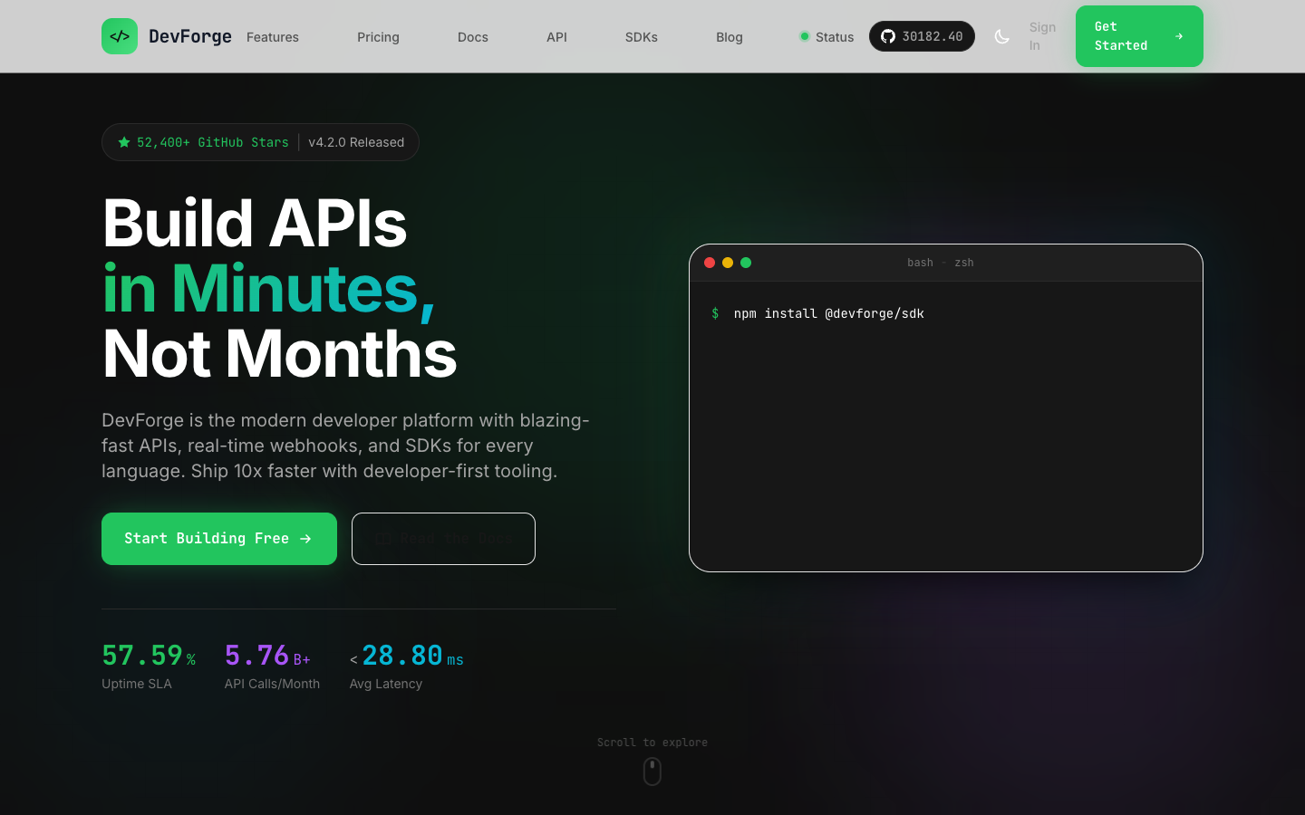The image size is (1305, 815).
Task: Click the Start Building Free button
Action: pos(218,538)
